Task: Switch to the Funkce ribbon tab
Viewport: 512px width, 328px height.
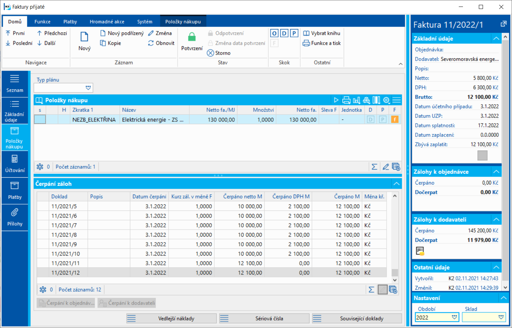Action: coord(42,21)
